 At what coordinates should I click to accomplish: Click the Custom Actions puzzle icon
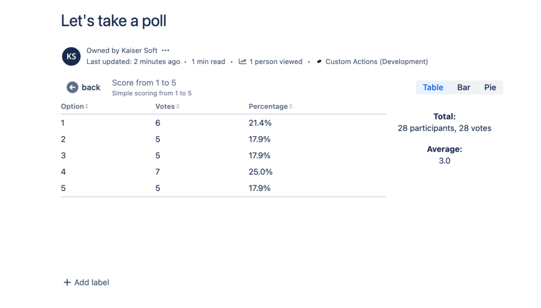tap(320, 62)
